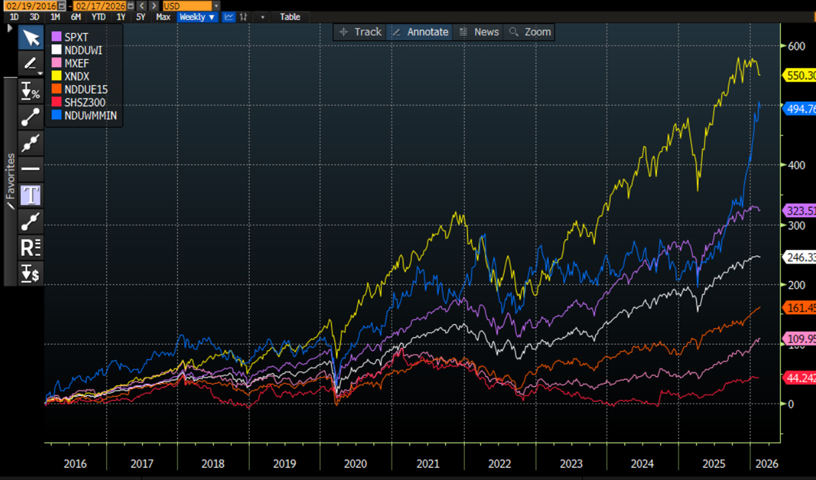Click the NDDUWI white legend swatch
The height and width of the screenshot is (480, 816).
[x=56, y=50]
